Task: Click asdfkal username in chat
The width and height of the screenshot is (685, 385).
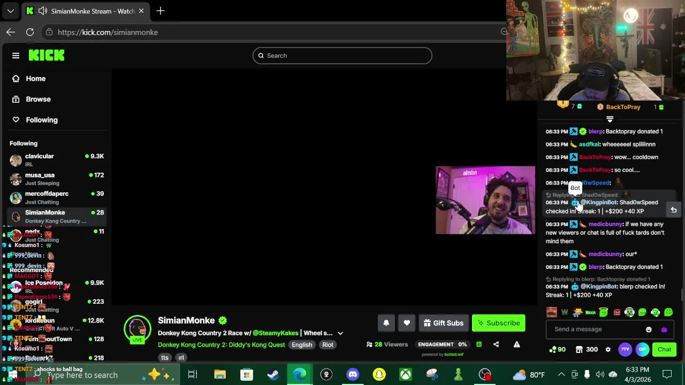Action: coord(589,144)
